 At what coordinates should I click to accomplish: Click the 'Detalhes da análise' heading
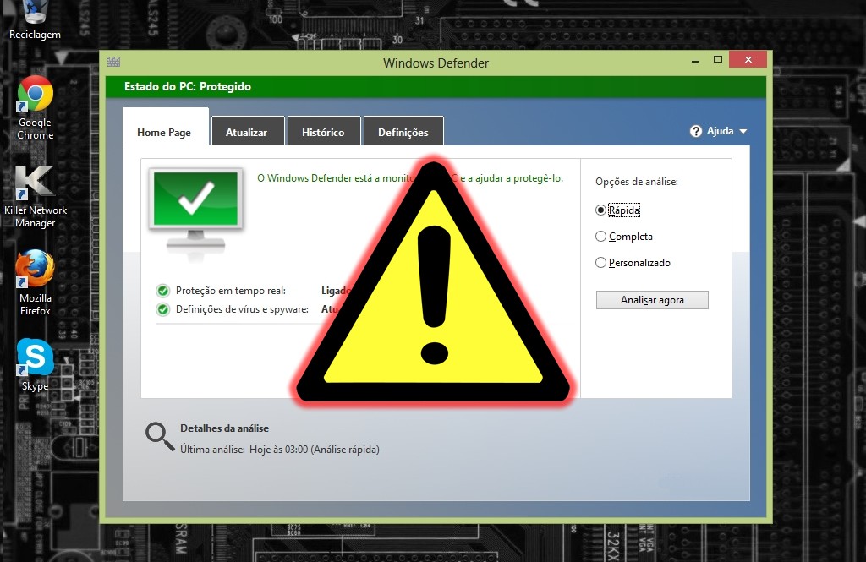(225, 428)
